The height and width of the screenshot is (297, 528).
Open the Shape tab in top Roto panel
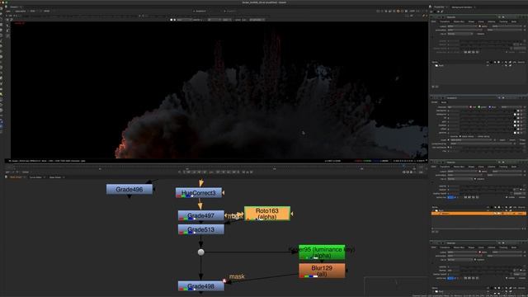(x=471, y=21)
